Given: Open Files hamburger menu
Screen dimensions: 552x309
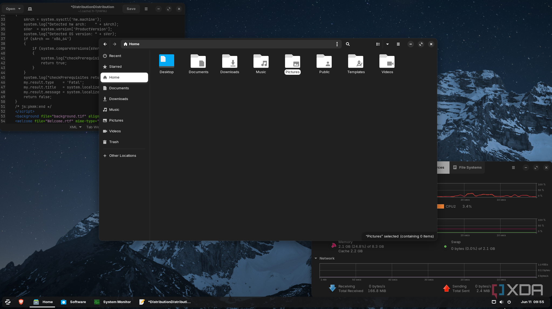Looking at the screenshot, I should coord(398,44).
